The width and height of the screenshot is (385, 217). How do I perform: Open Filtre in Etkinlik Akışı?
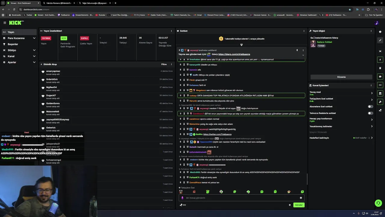164,64
